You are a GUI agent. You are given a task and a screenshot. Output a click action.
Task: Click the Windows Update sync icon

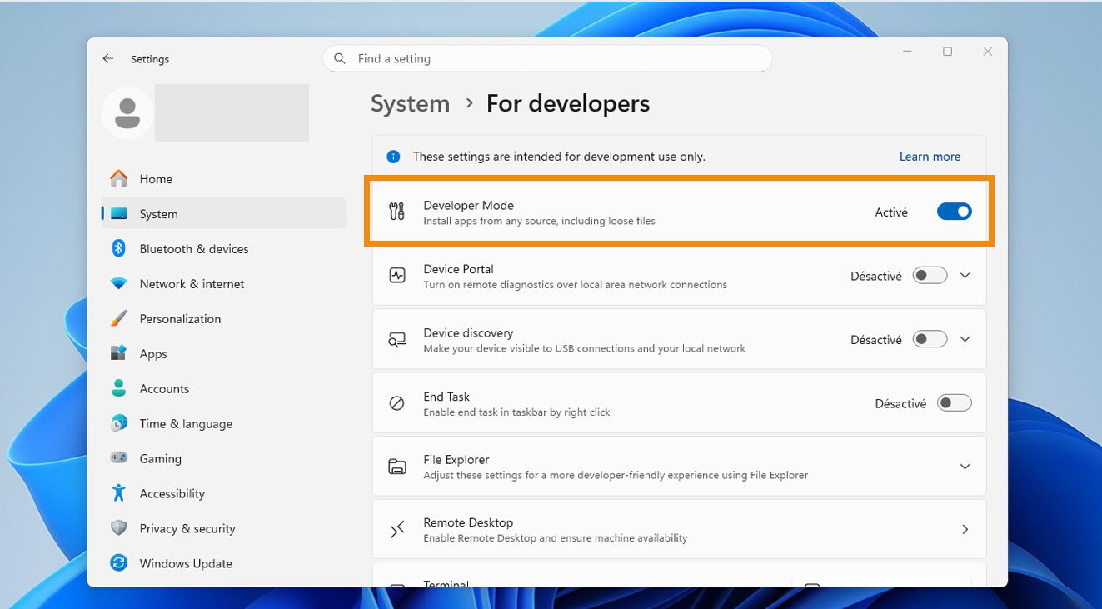pos(119,563)
